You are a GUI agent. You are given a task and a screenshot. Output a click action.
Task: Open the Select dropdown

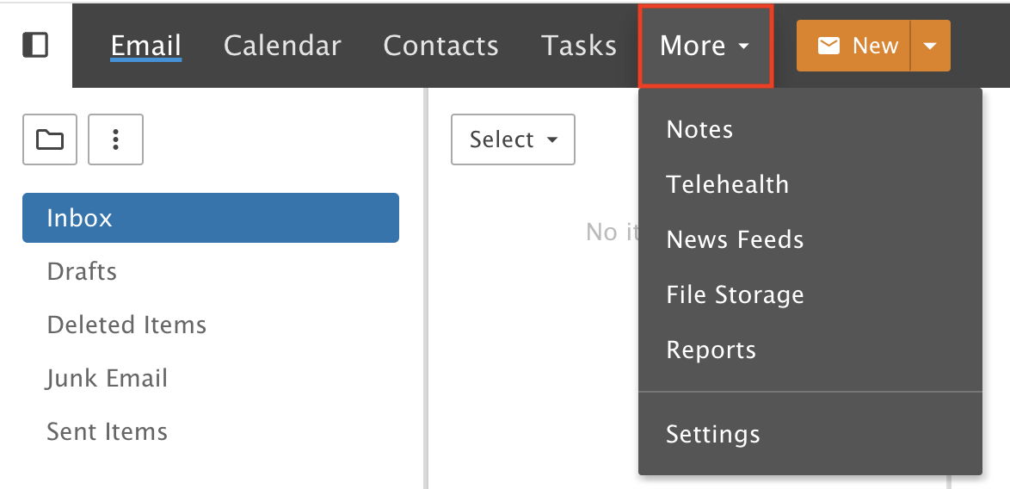click(x=513, y=139)
